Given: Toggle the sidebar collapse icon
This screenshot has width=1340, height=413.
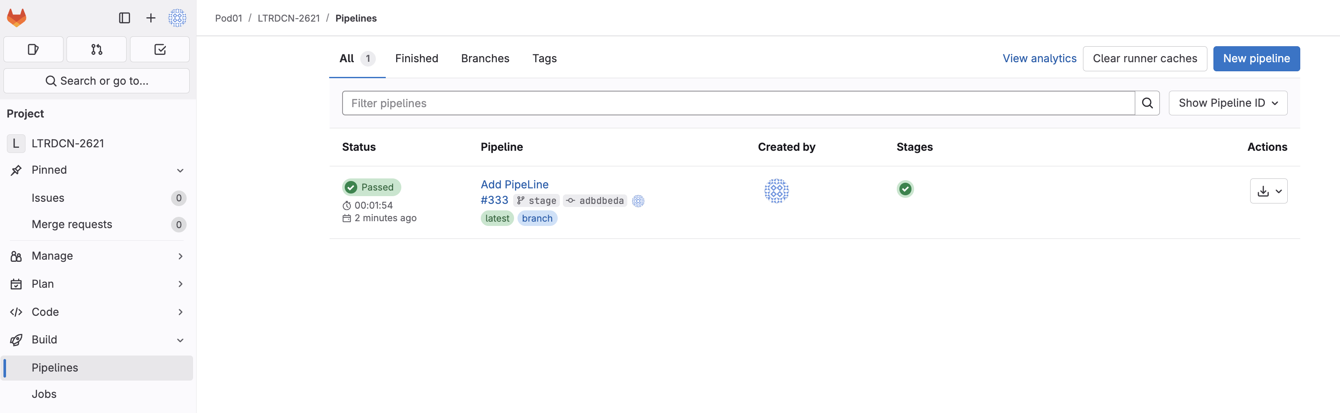Looking at the screenshot, I should [124, 18].
